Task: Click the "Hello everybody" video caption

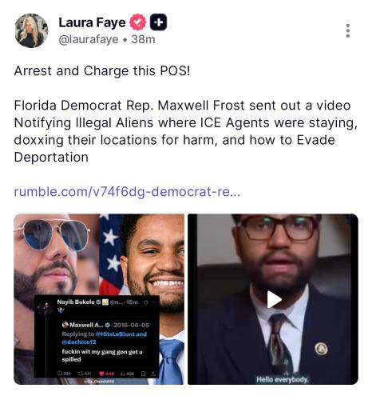Action: pos(282,379)
